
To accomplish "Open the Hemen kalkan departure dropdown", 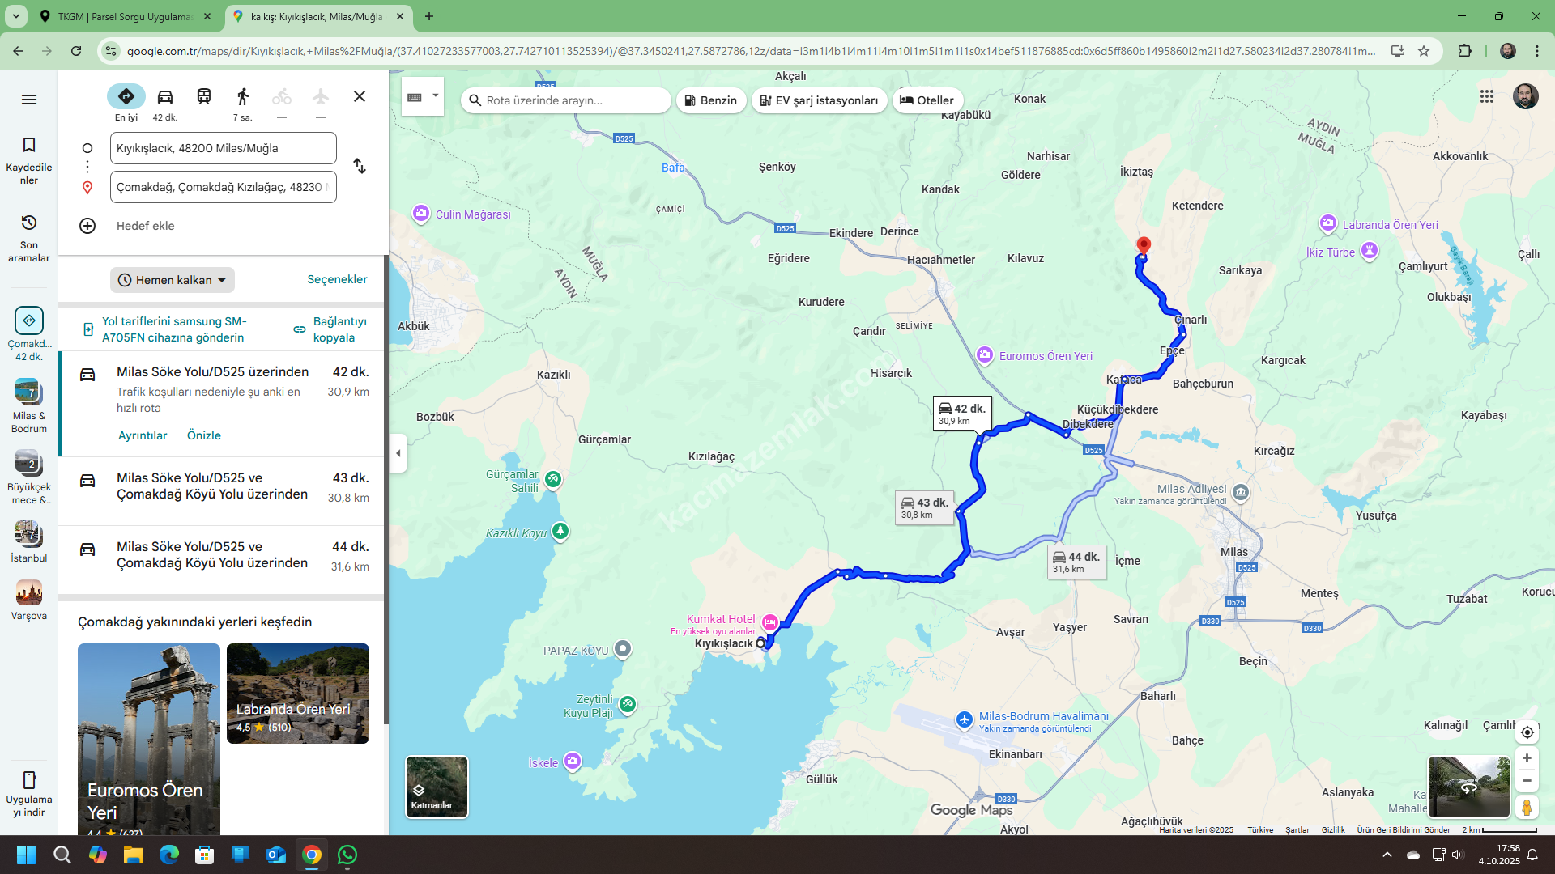I will 172,280.
